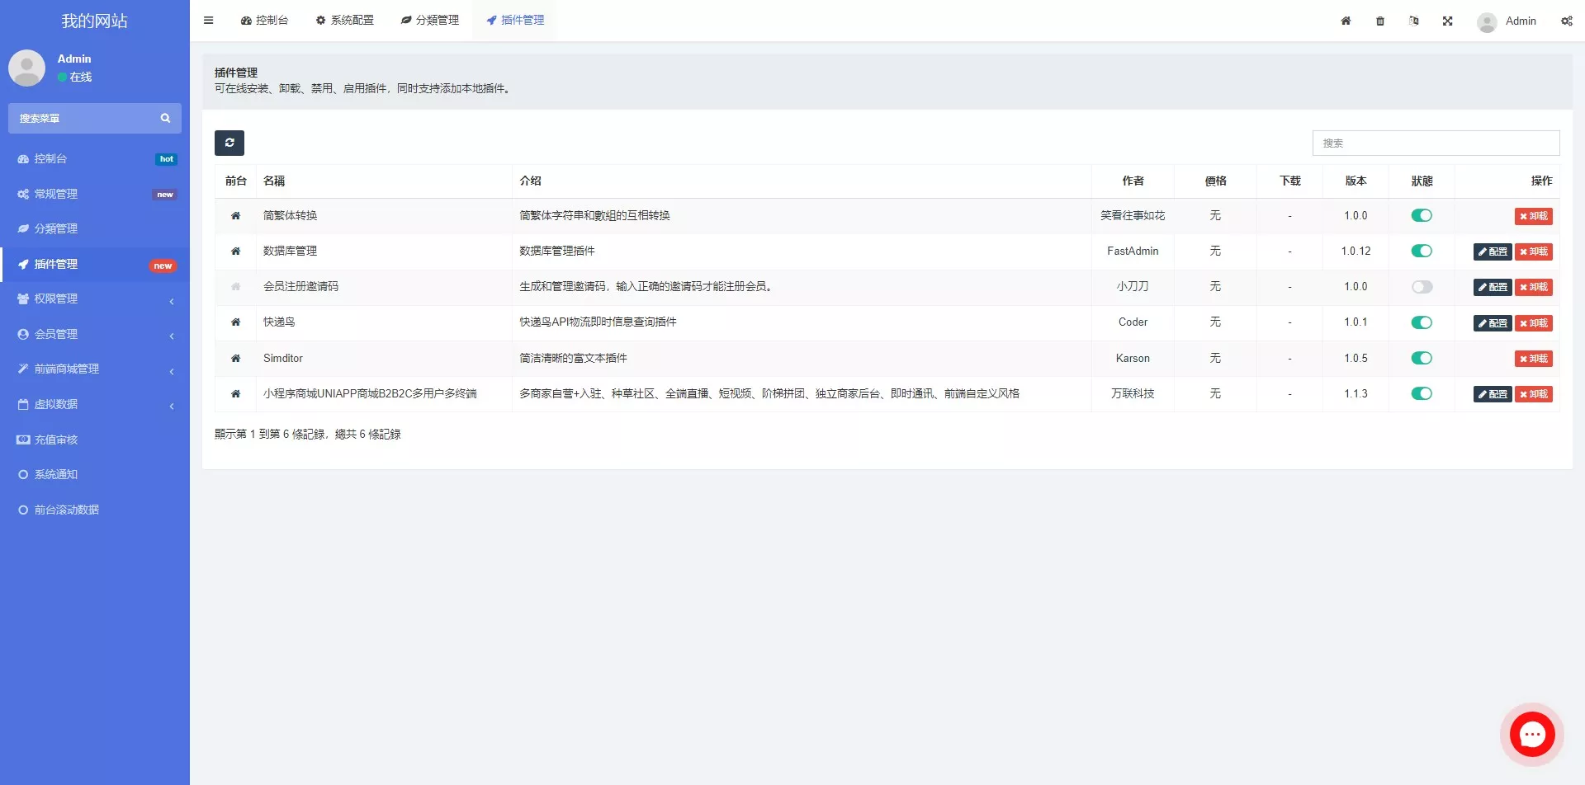Click 配置 button for 数据库管理 plugin
The width and height of the screenshot is (1585, 785).
(x=1492, y=251)
